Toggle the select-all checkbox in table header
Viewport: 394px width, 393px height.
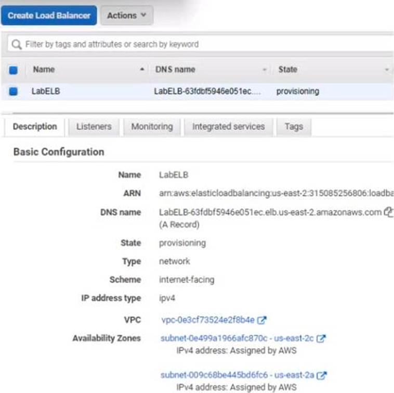14,70
